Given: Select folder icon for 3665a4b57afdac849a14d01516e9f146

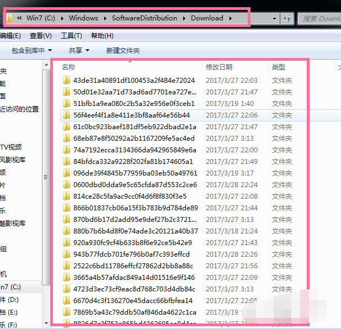Looking at the screenshot, I should pos(66,277).
